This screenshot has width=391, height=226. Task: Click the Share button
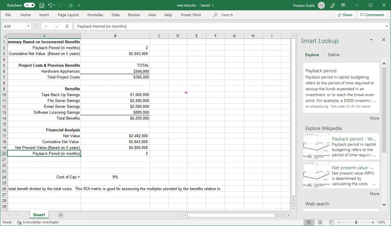(x=345, y=15)
